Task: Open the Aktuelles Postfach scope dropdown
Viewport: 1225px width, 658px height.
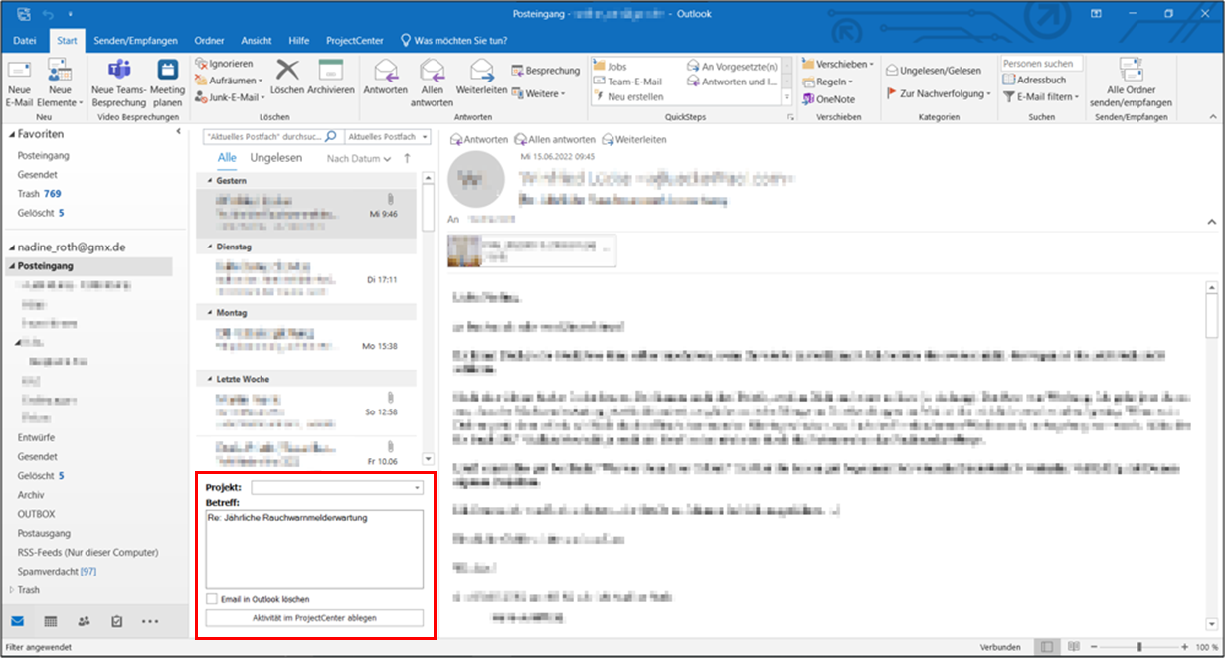Action: tap(388, 137)
